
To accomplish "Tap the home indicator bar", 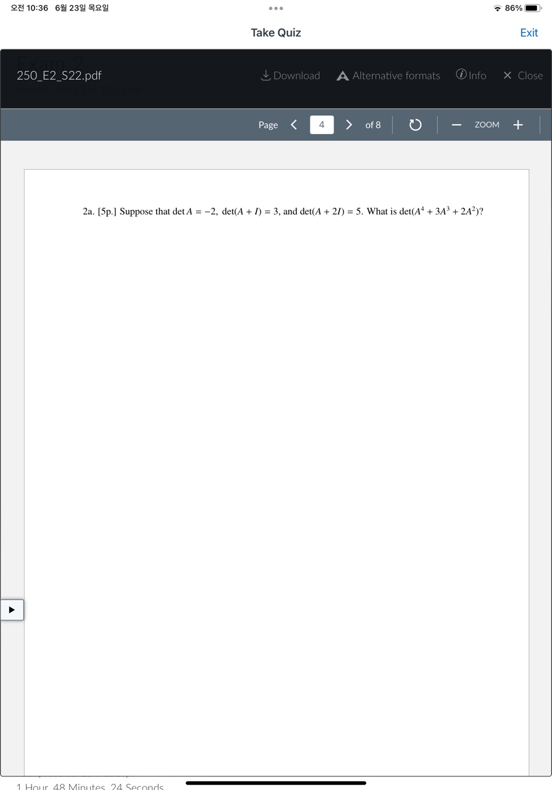I will [x=276, y=783].
